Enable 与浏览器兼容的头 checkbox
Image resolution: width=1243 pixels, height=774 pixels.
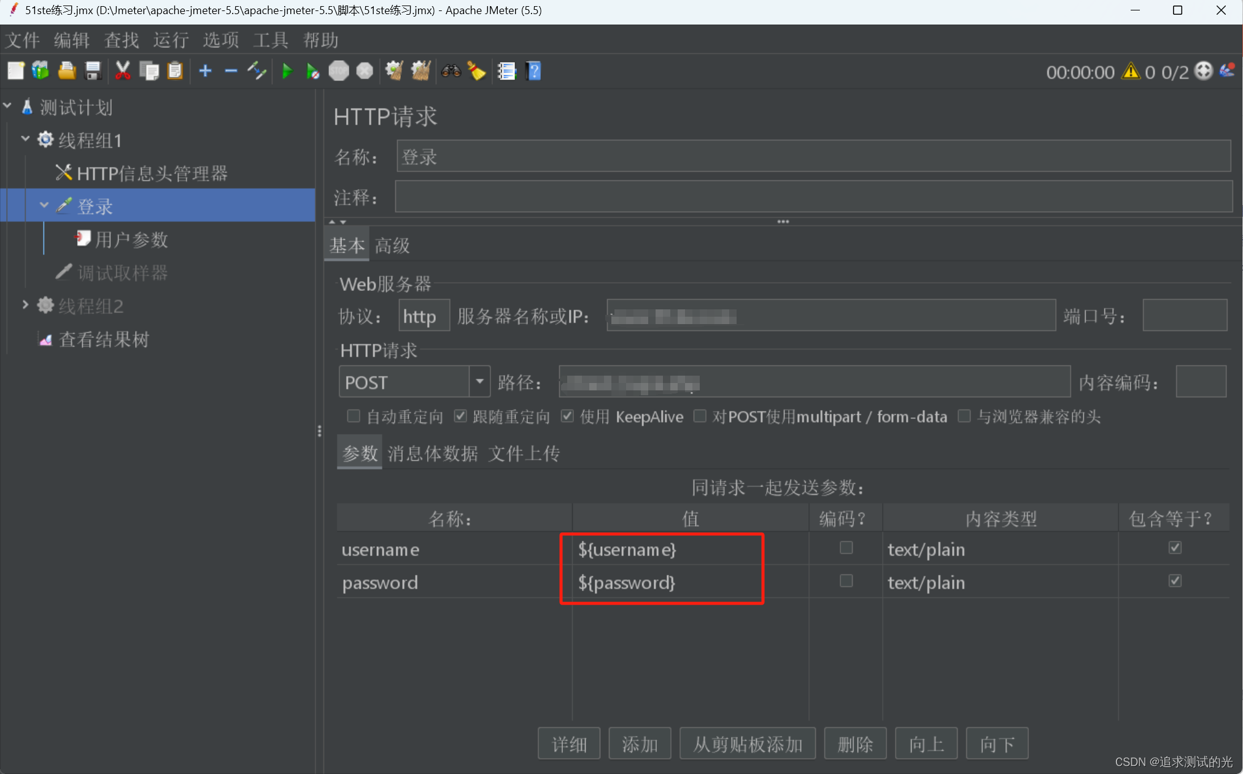964,416
